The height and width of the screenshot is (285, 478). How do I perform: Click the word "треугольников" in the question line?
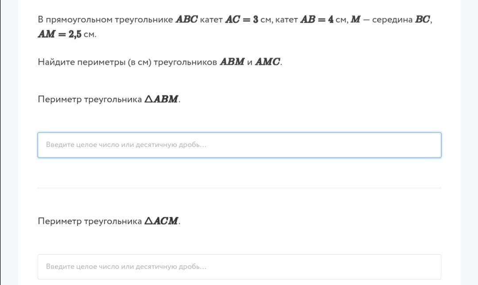185,62
